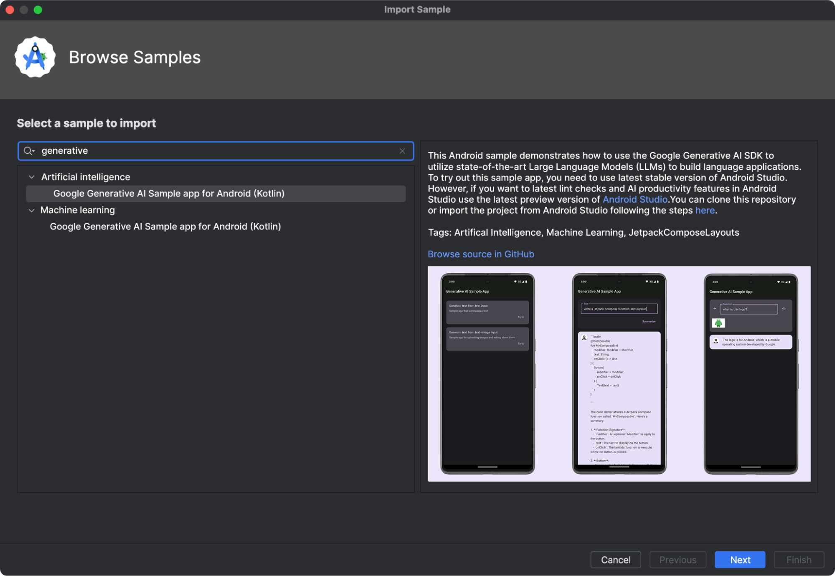Open Browse source in GitHub link
This screenshot has height=576, width=835.
point(481,254)
